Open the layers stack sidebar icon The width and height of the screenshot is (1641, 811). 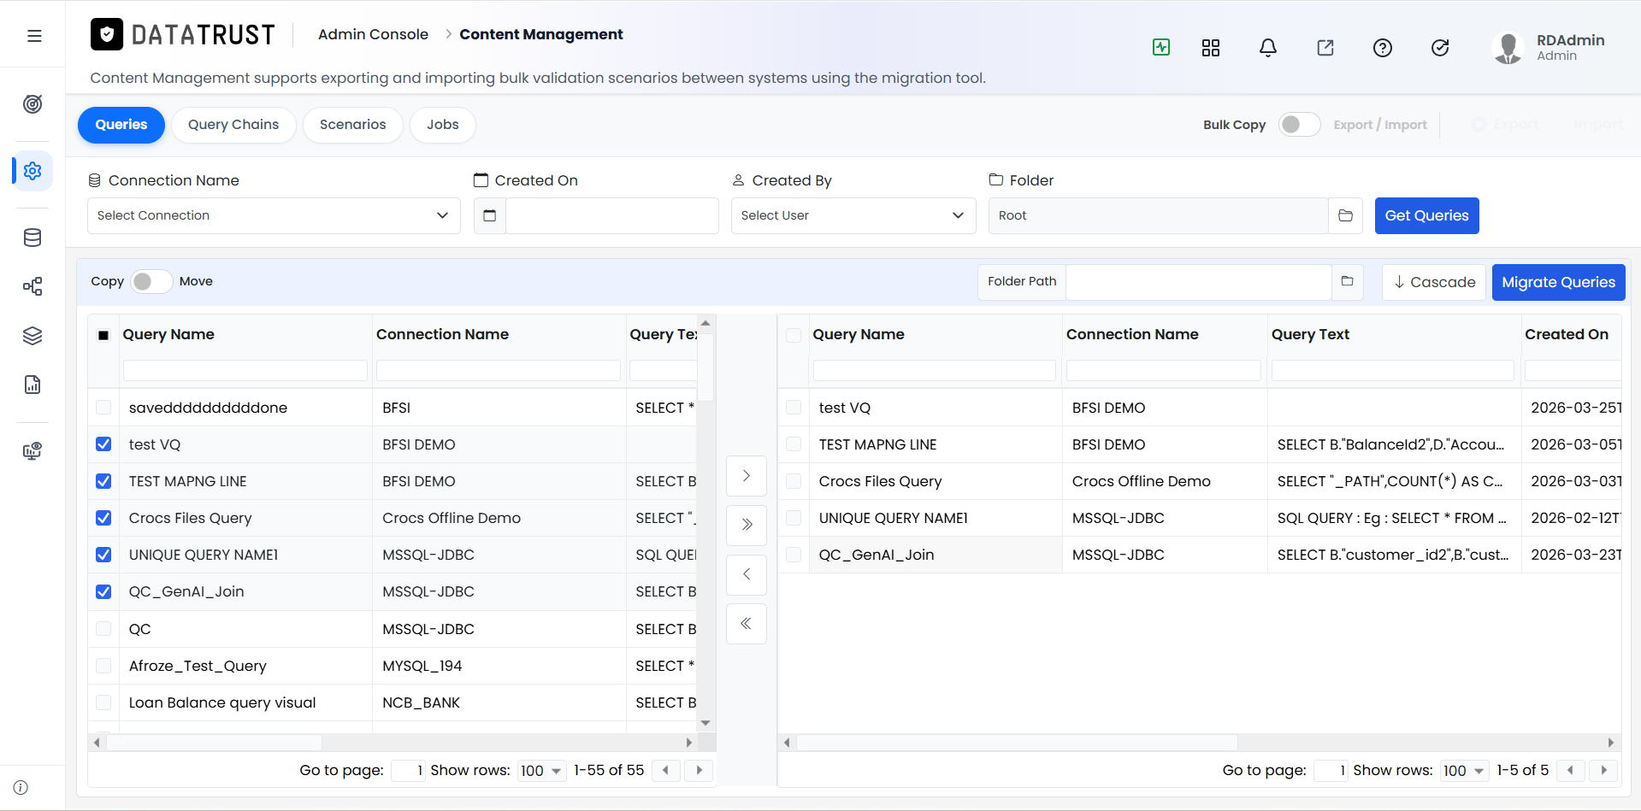[x=32, y=336]
